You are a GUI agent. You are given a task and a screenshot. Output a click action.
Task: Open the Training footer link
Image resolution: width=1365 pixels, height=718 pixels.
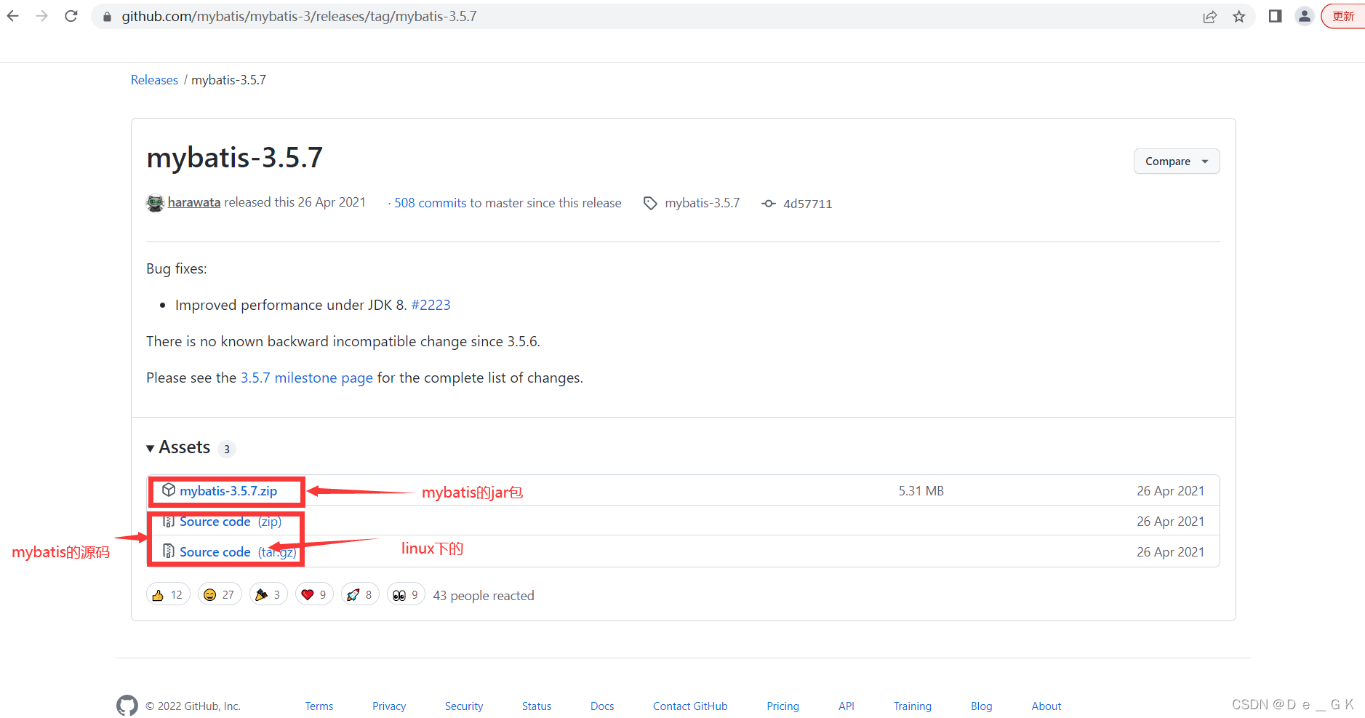[913, 706]
